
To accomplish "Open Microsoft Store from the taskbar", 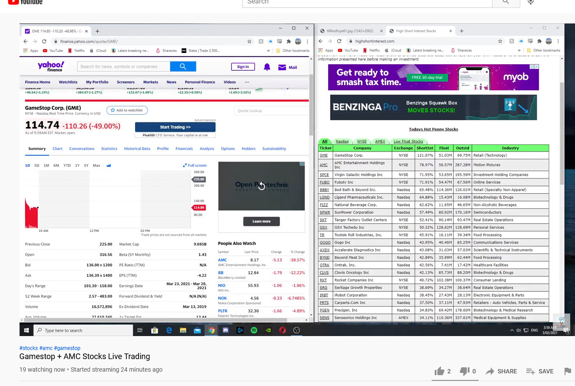I will click(x=154, y=330).
